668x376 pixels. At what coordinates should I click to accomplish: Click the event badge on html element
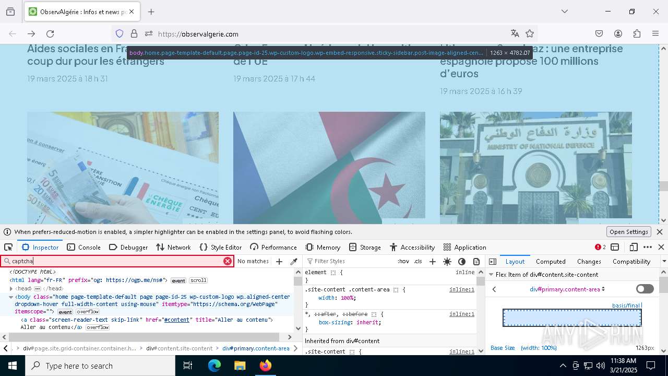(x=178, y=280)
